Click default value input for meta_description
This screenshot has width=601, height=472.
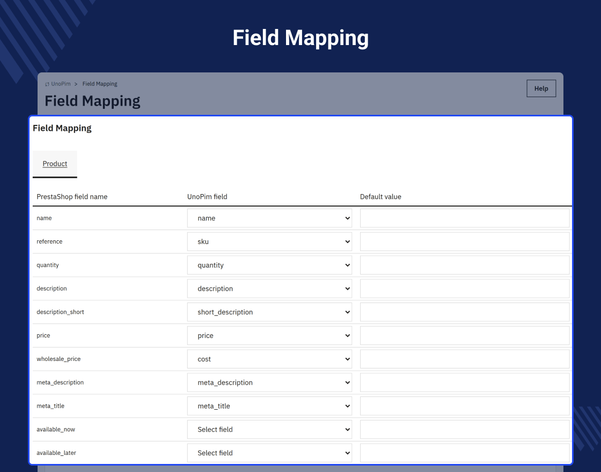[465, 382]
